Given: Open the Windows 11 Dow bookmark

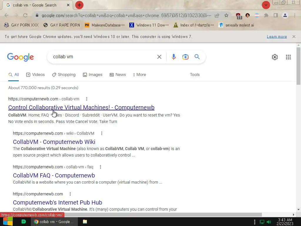Looking at the screenshot, I should point(149,25).
